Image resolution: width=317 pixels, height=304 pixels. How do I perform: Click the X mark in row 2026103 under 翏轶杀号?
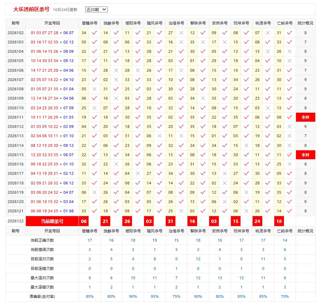(x=203, y=42)
